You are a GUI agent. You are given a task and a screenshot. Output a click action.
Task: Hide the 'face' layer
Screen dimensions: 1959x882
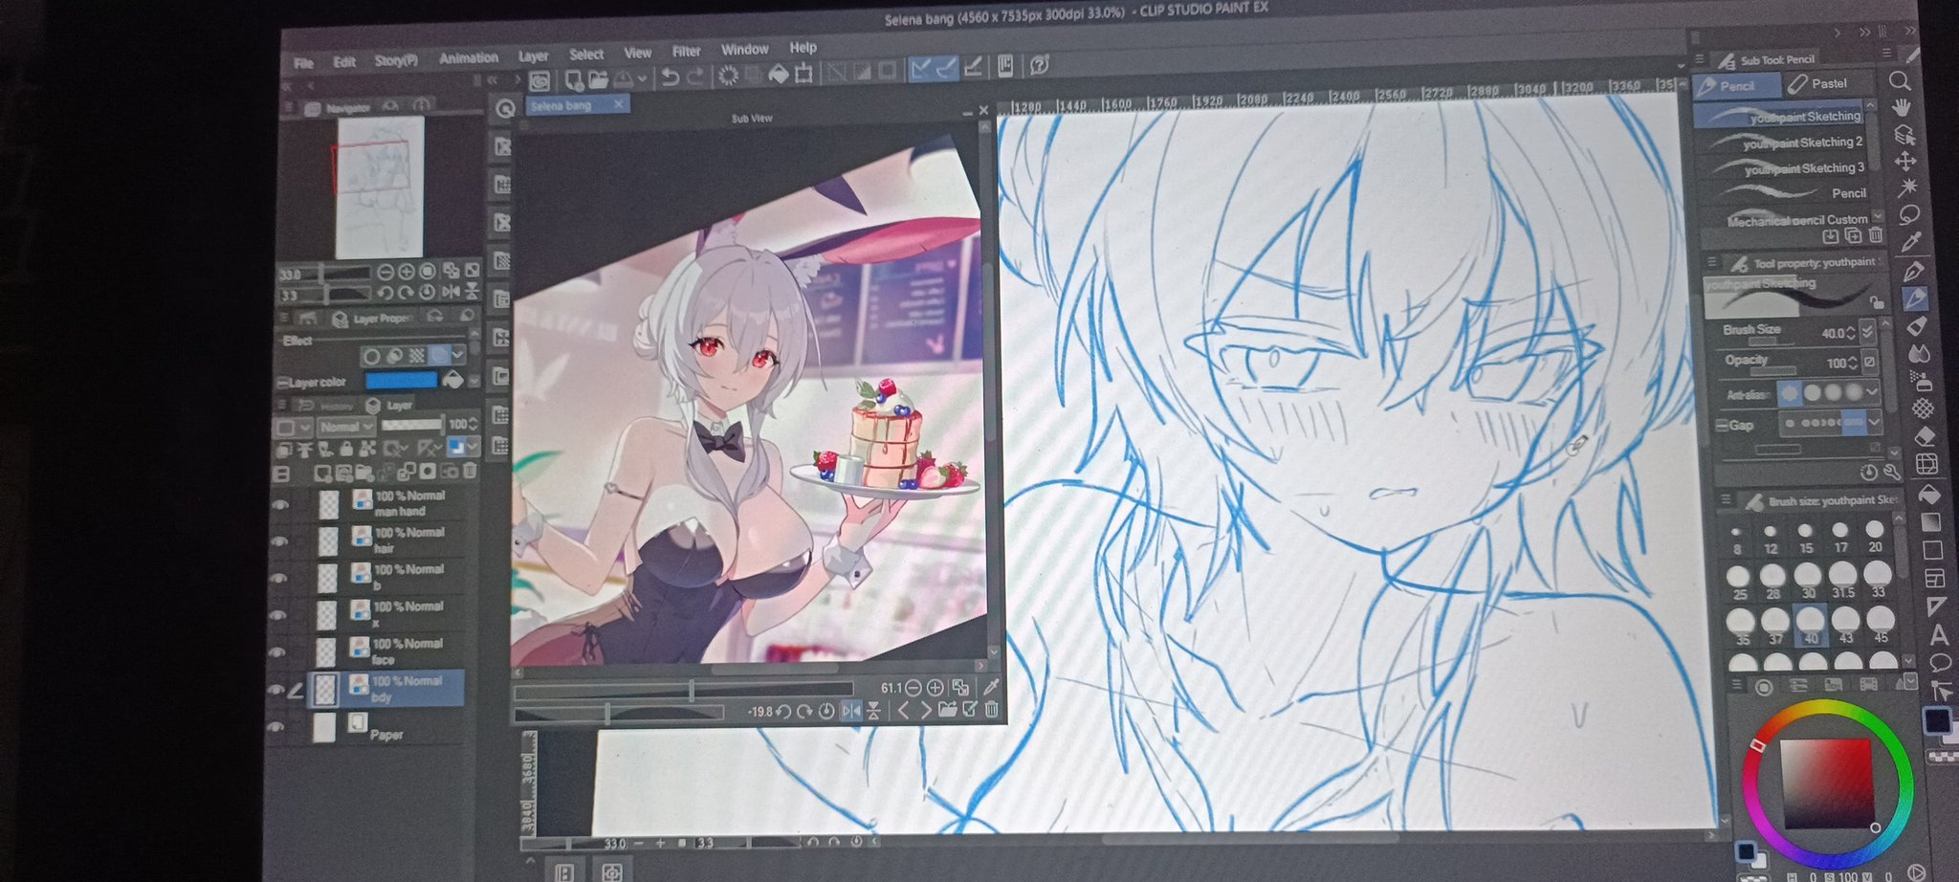coord(277,653)
